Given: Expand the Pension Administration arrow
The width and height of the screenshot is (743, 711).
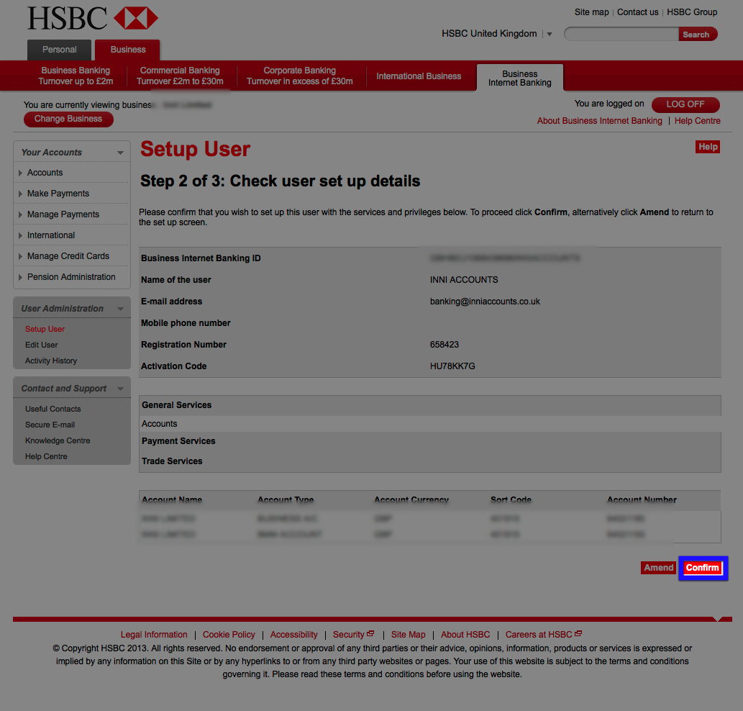Looking at the screenshot, I should click(20, 277).
